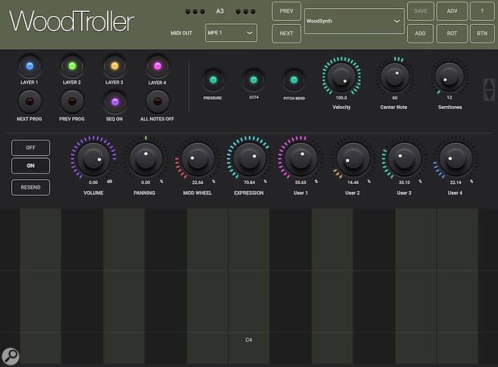
Task: Click the User 4 knob
Action: (455, 158)
